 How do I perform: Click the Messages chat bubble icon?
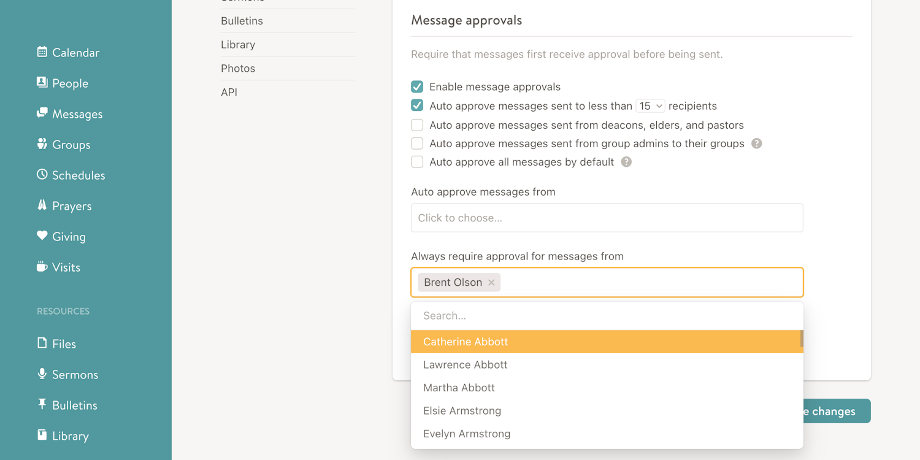coord(42,113)
